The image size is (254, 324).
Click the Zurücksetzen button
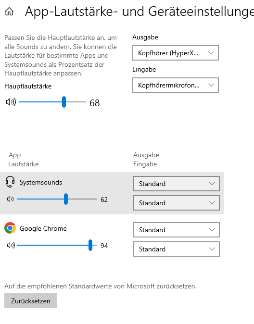31,301
